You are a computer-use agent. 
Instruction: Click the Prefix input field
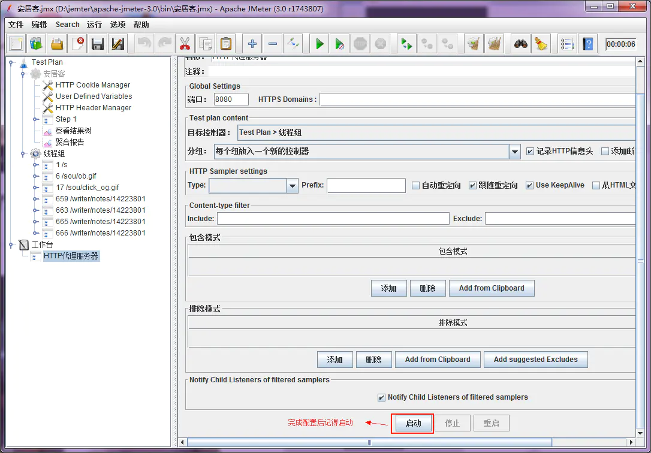coord(366,186)
